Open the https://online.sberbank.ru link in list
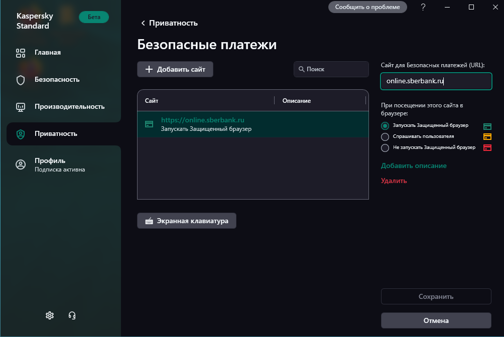This screenshot has height=337, width=504. click(x=202, y=120)
